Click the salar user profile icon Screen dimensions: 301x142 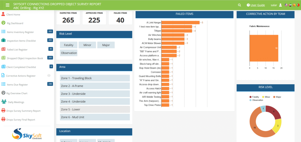pos(280,5)
